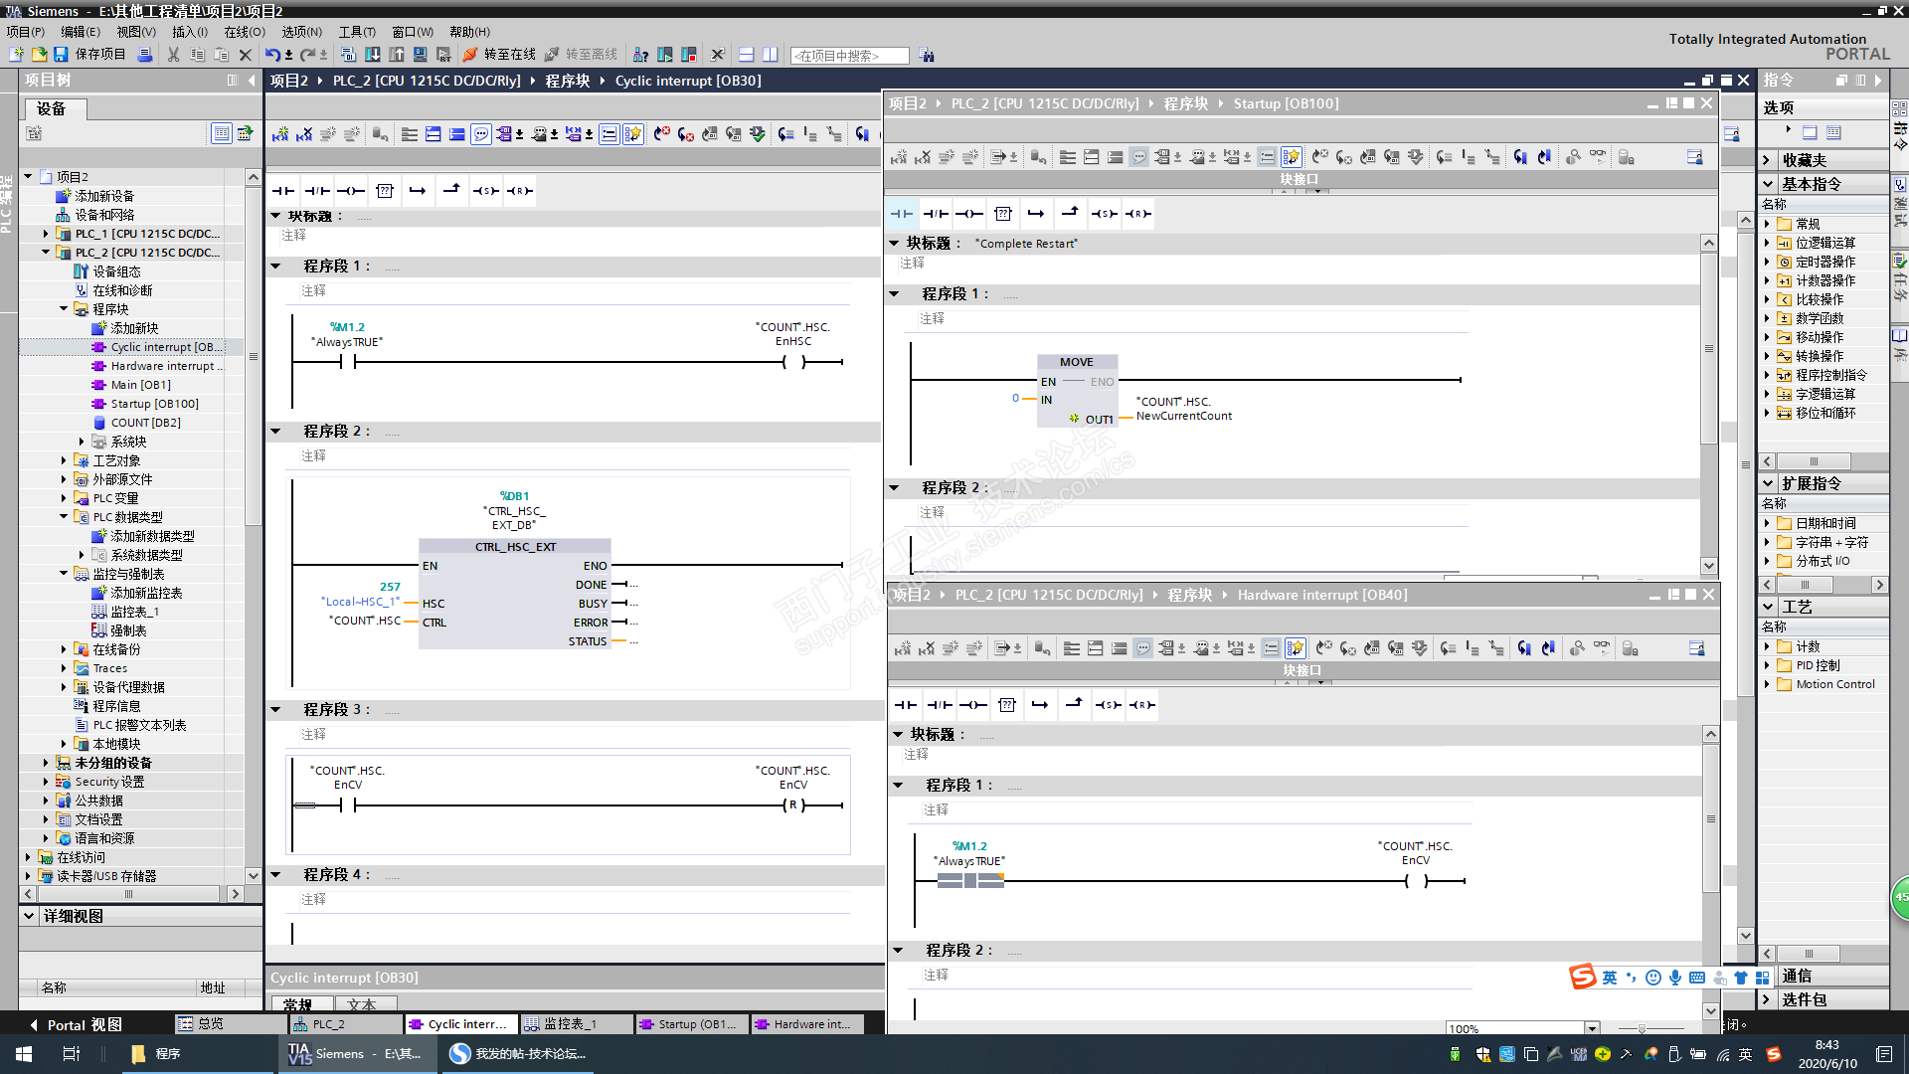Insert a normally open contact in OB30

tap(283, 191)
